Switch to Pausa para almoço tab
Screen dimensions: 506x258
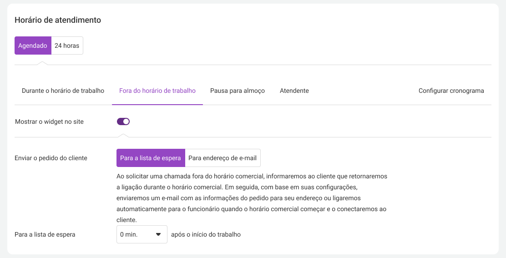238,91
